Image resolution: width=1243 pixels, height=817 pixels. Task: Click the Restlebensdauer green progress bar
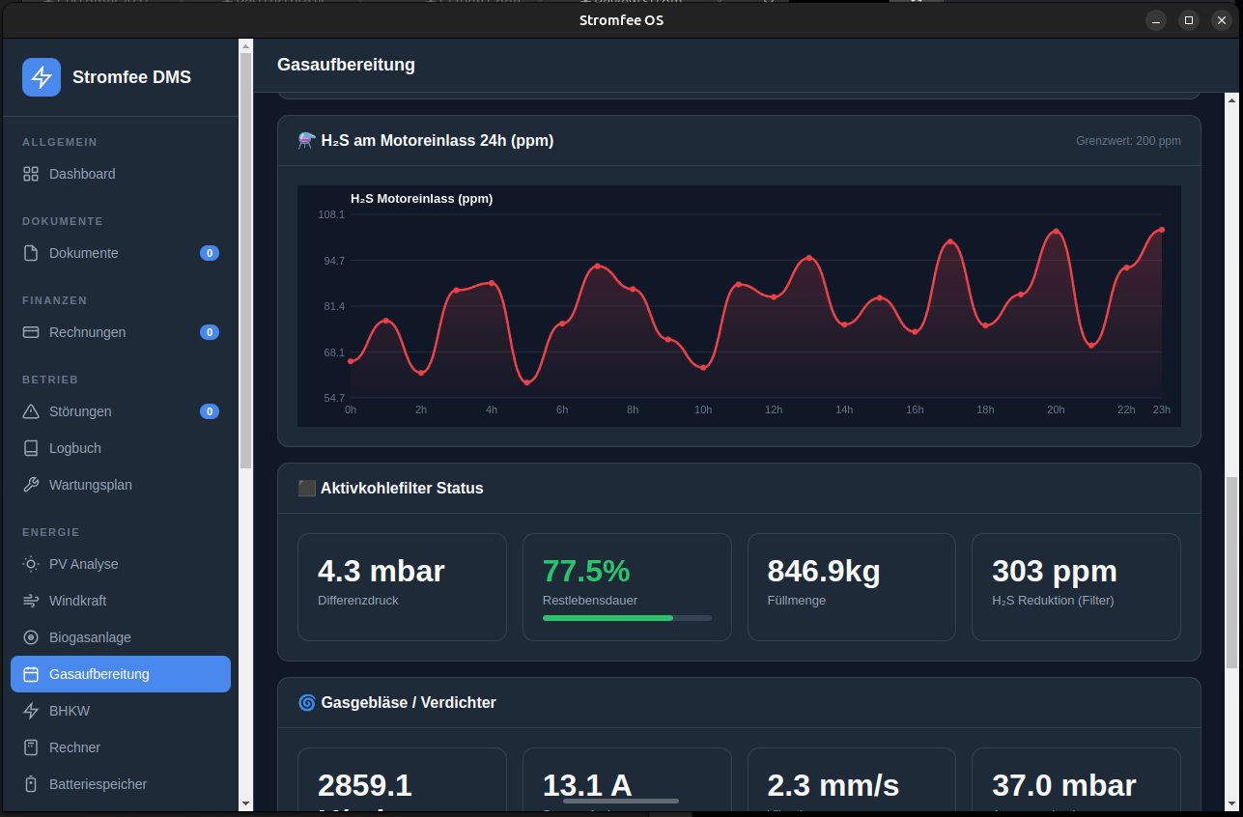pyautogui.click(x=627, y=618)
